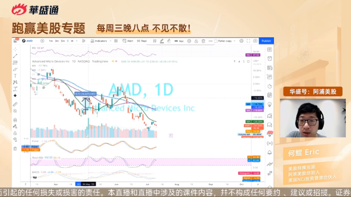Maximize the main chart pane
Screen dimensions: 351x197
pyautogui.click(x=248, y=61)
